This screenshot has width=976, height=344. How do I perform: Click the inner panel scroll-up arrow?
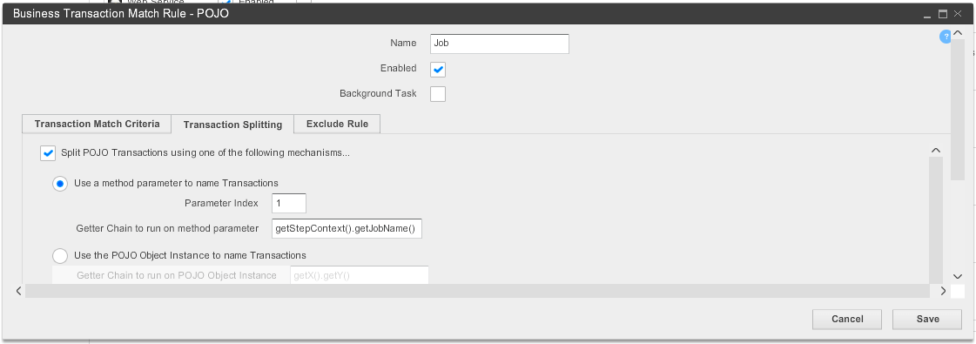click(x=936, y=151)
